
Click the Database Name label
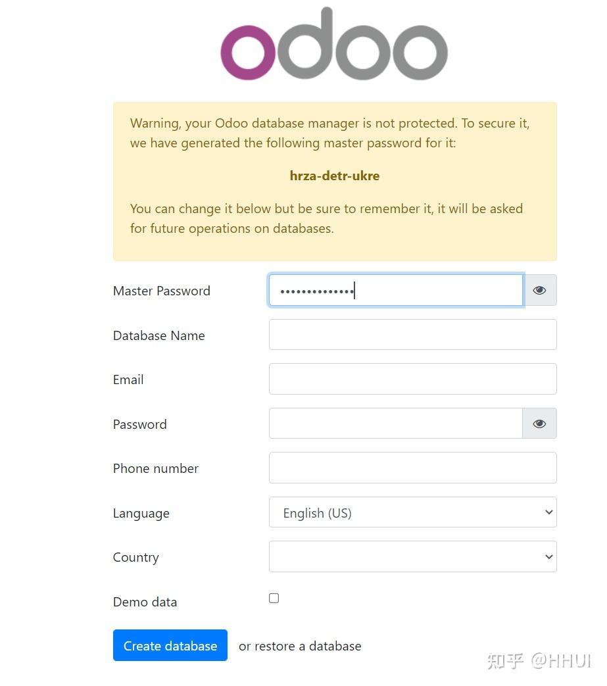[x=158, y=335]
